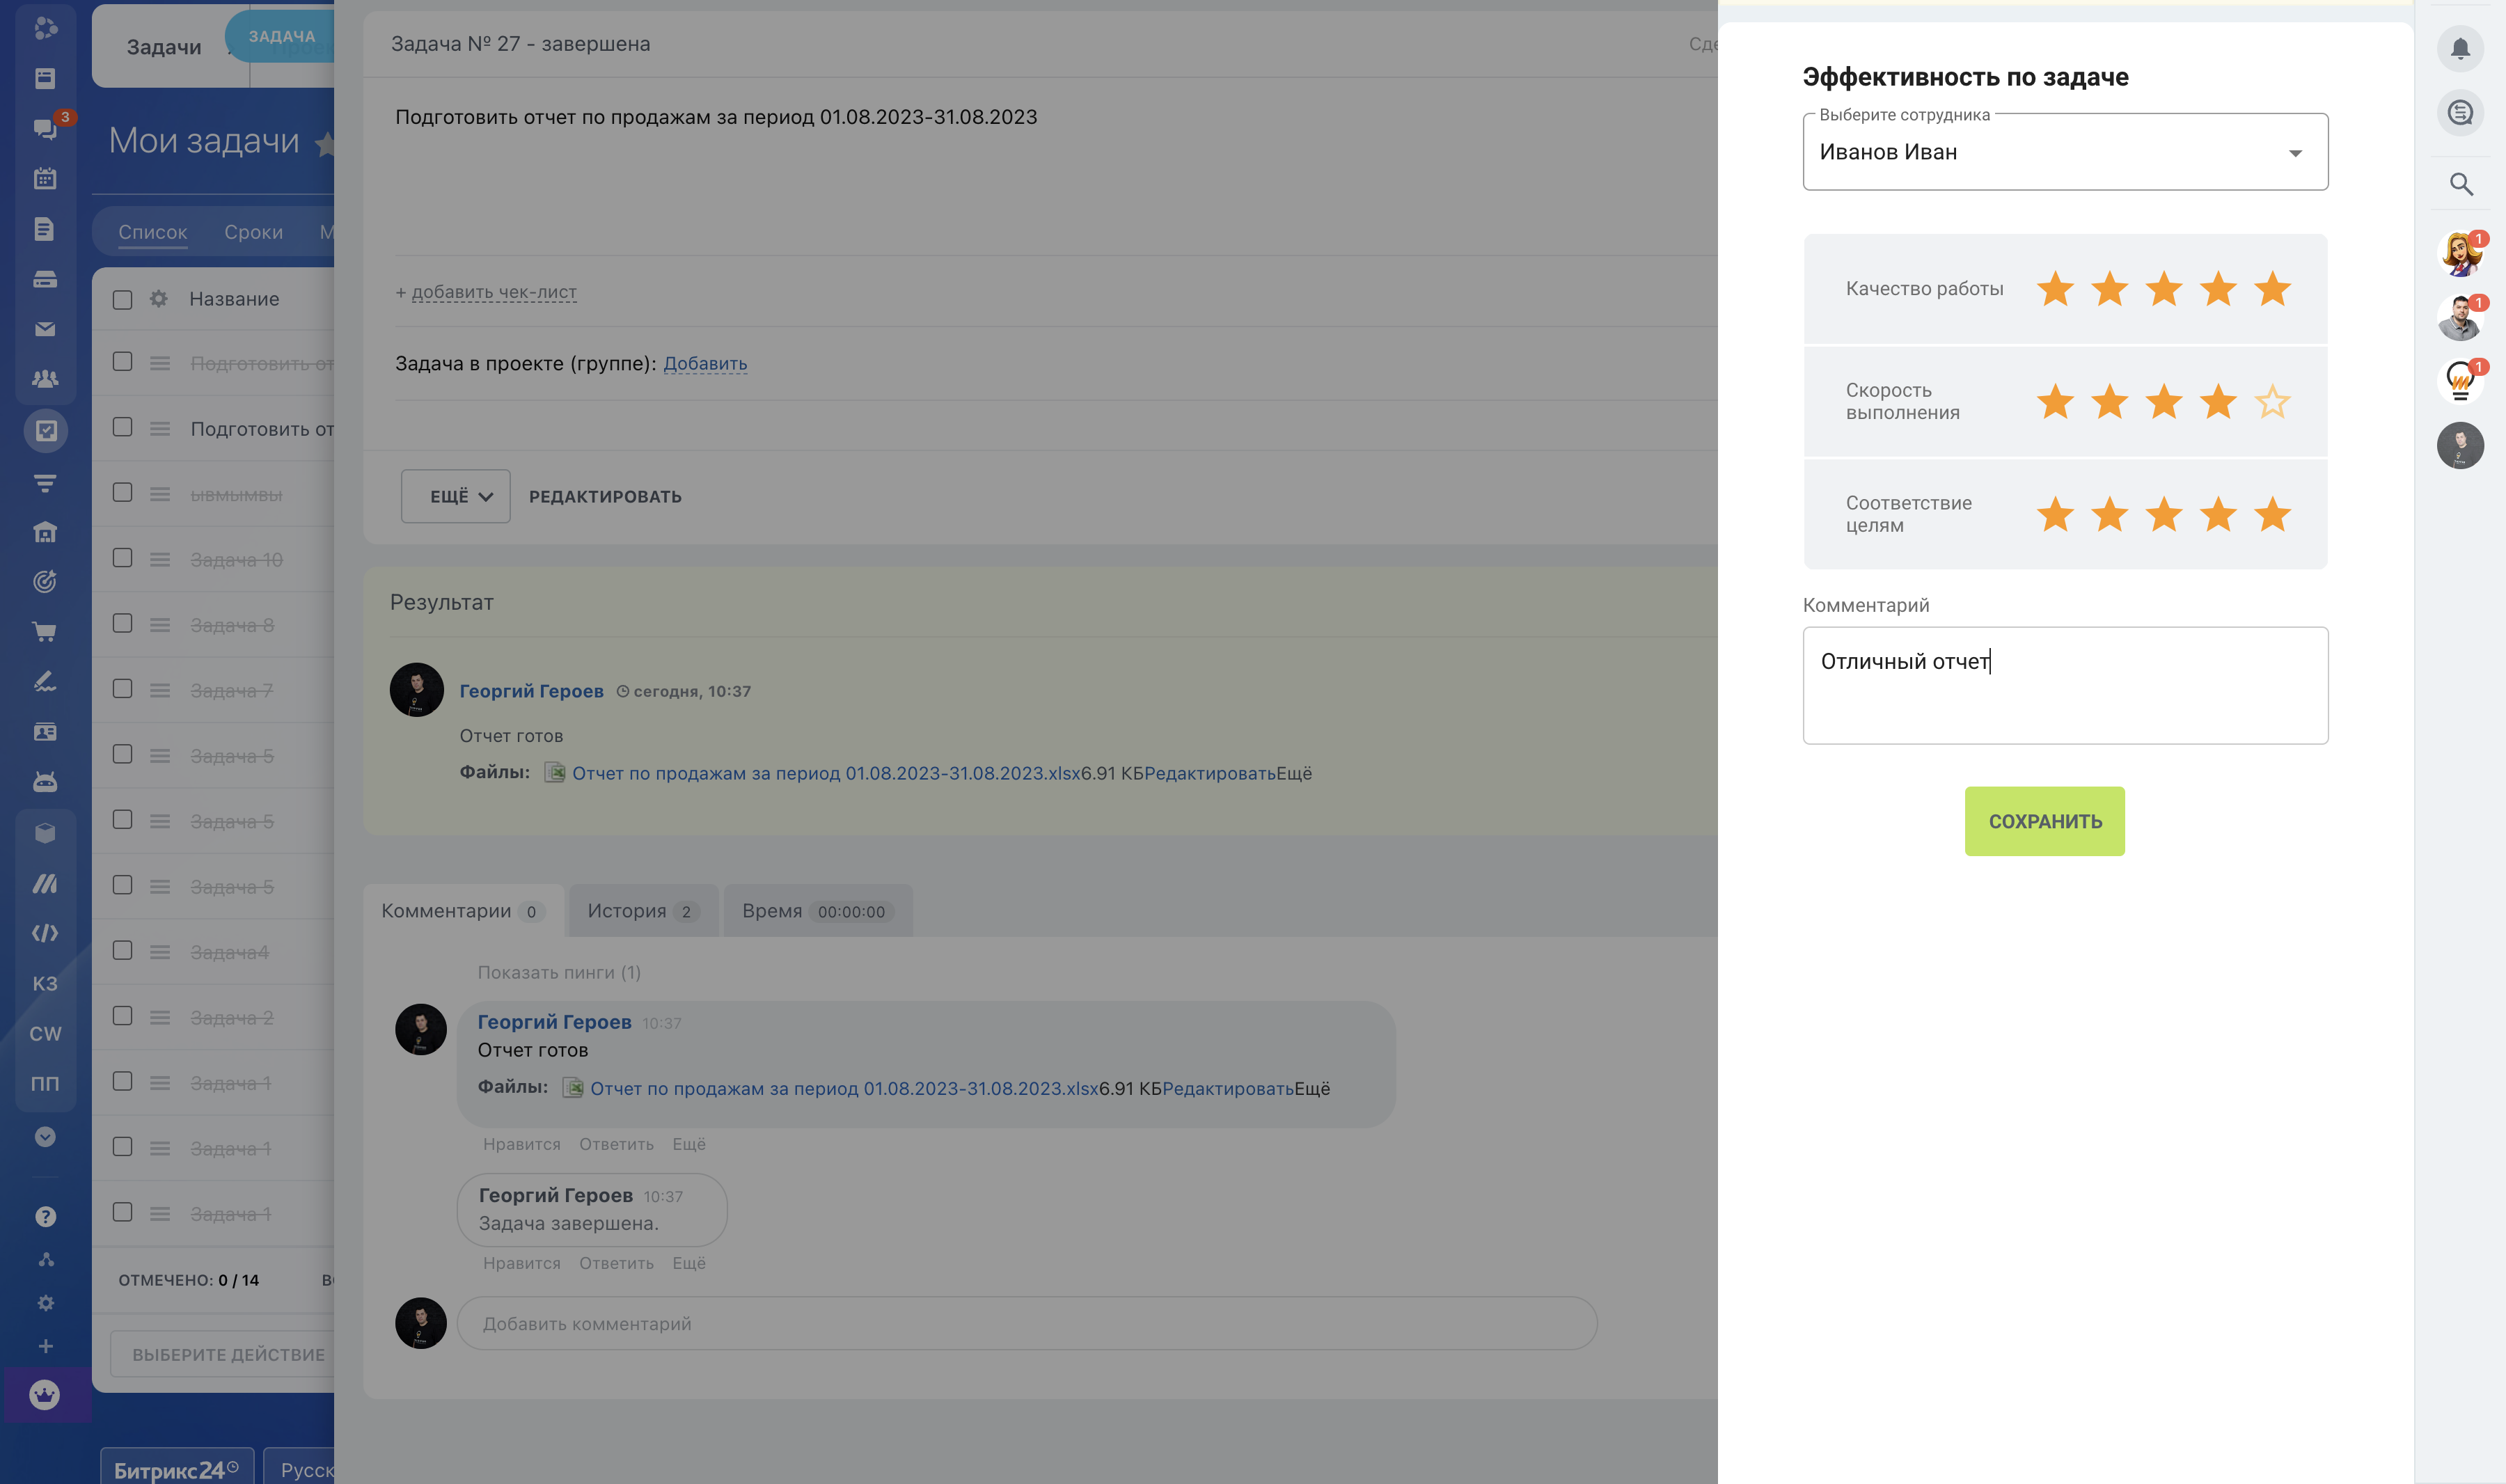Open the table settings gear icon
This screenshot has width=2506, height=1484.
point(158,299)
